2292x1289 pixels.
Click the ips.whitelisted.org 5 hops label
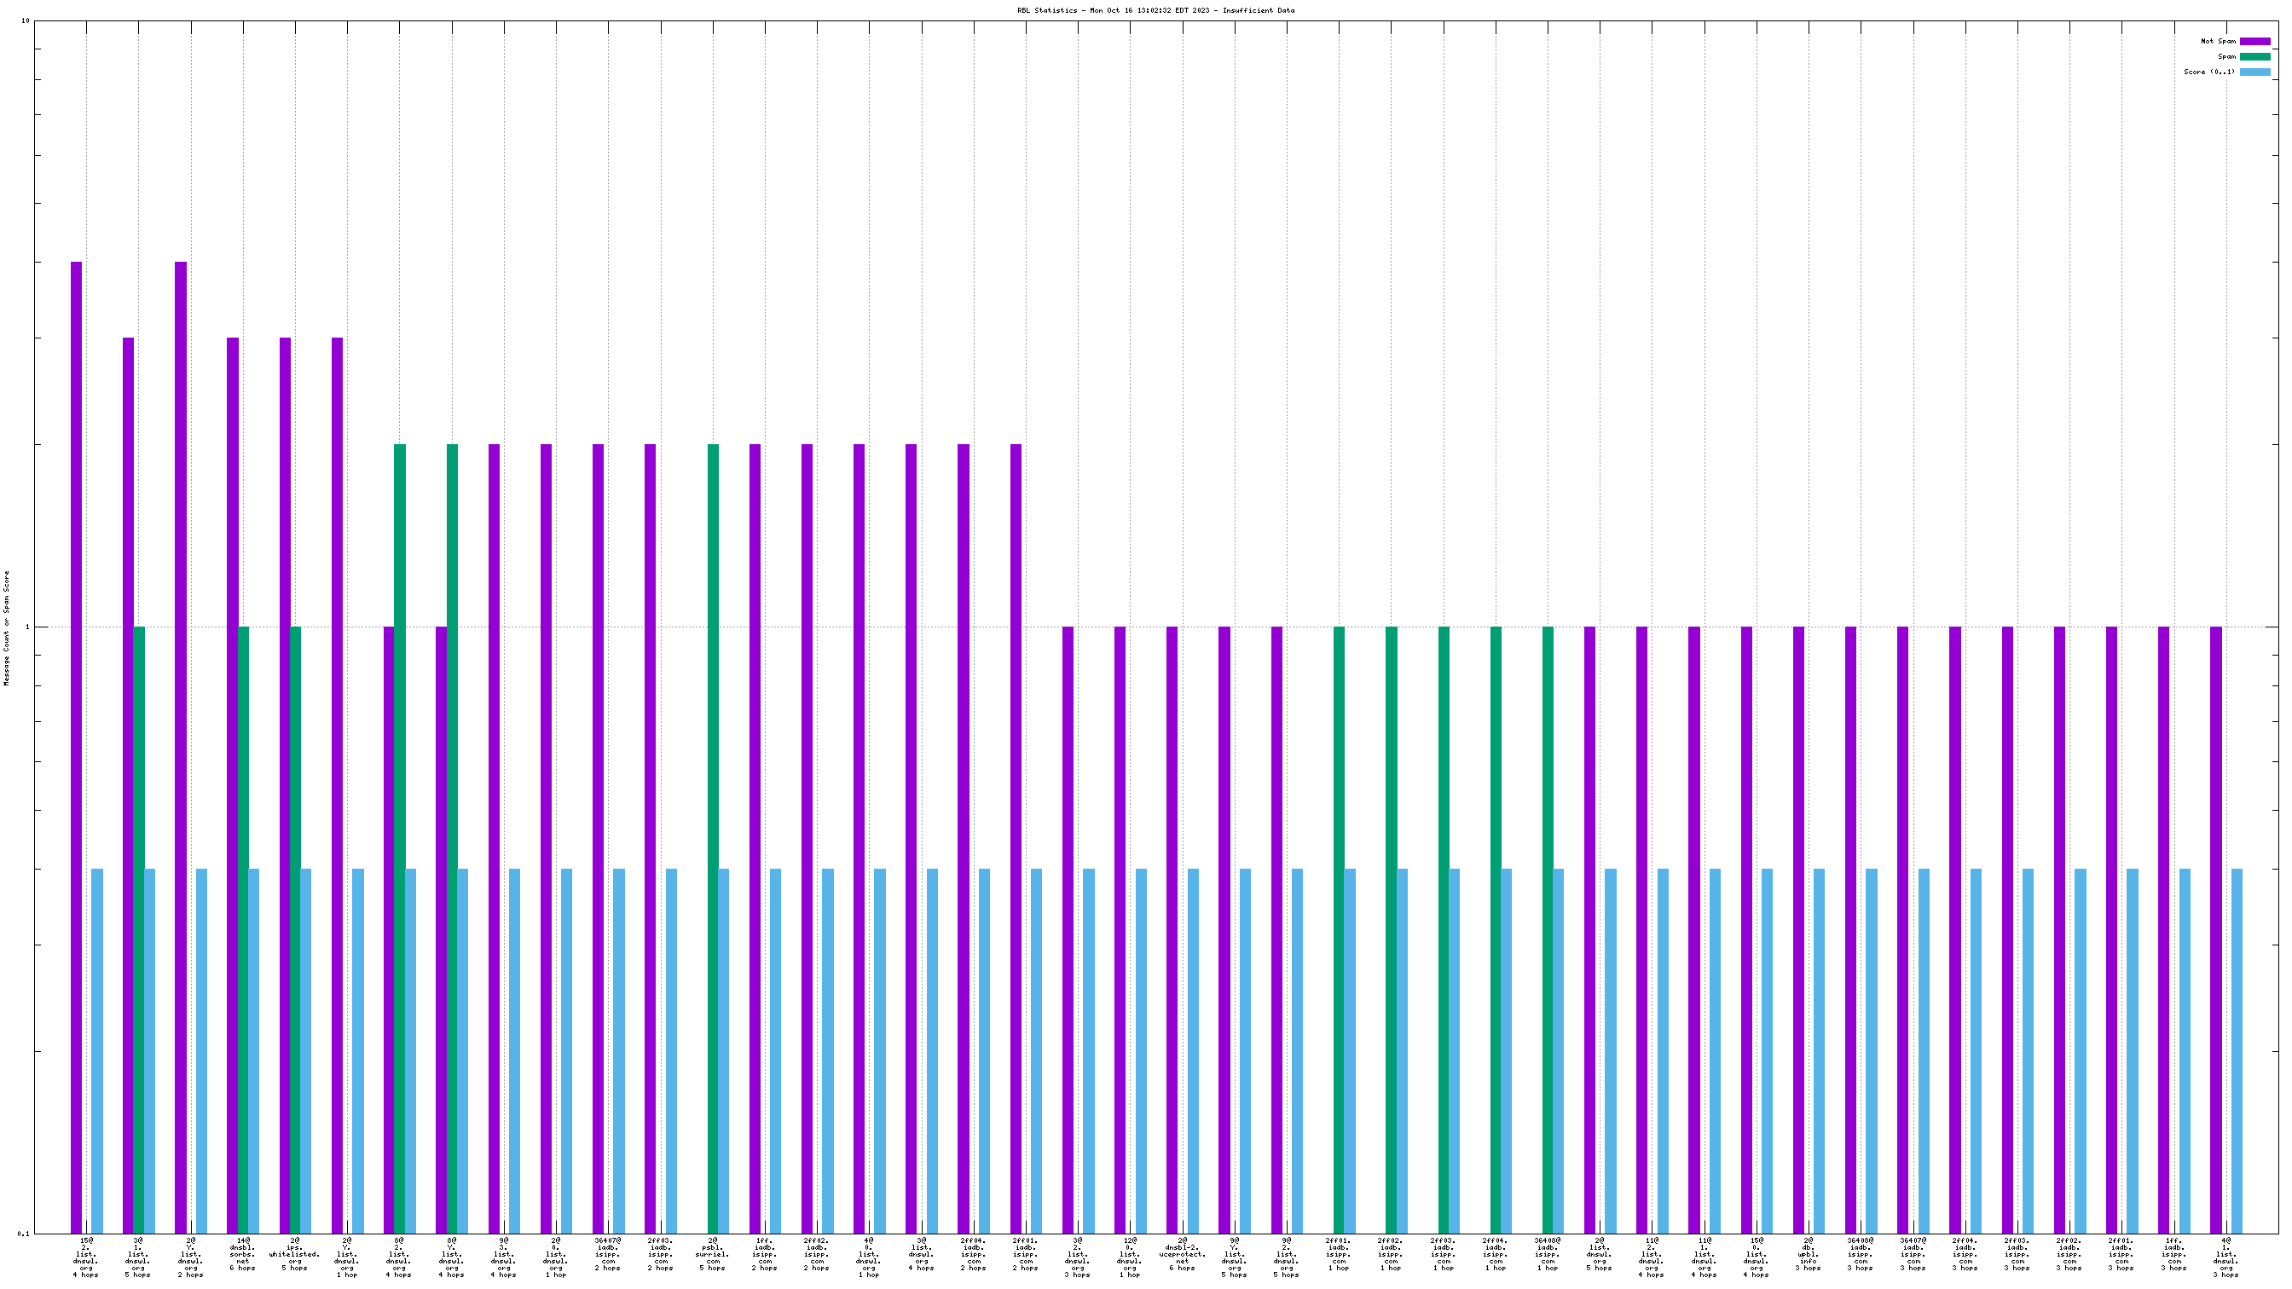pyautogui.click(x=294, y=1254)
